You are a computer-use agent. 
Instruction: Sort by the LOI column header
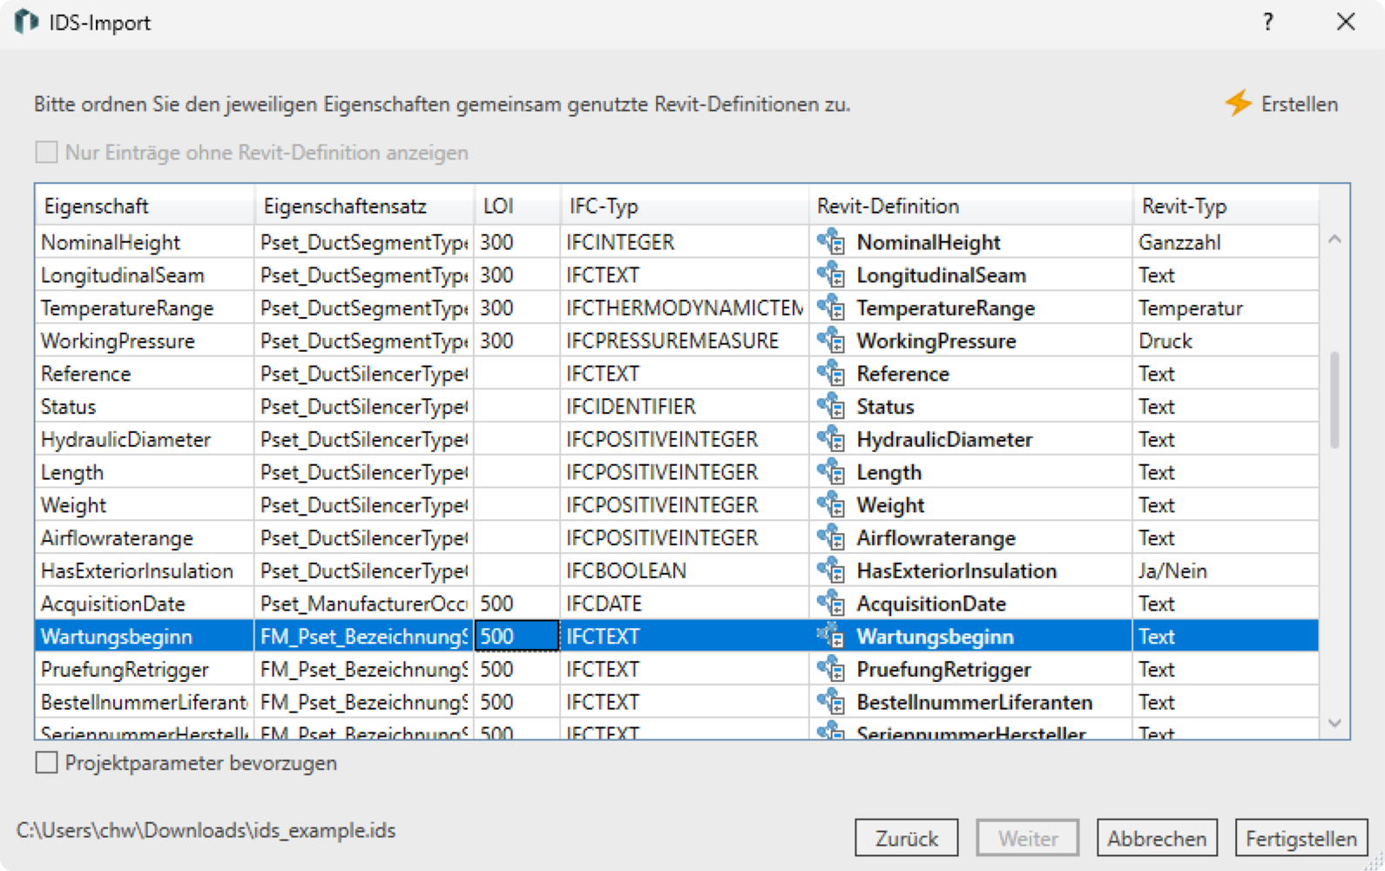(x=517, y=206)
